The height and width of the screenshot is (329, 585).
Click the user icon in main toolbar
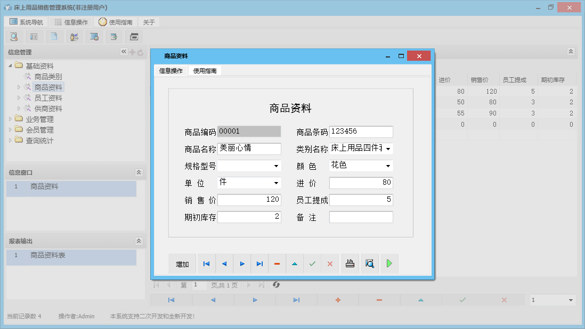point(74,37)
